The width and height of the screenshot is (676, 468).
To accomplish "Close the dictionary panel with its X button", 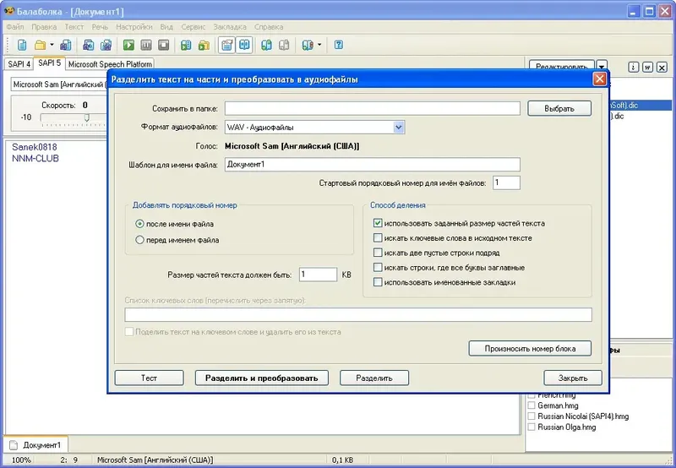I will [662, 67].
